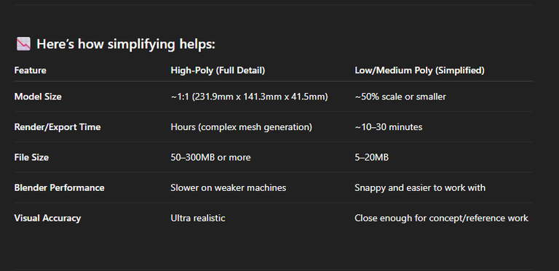Click the 231.9mm x 141.3mm dimensions cell
The width and height of the screenshot is (559, 271).
click(249, 97)
